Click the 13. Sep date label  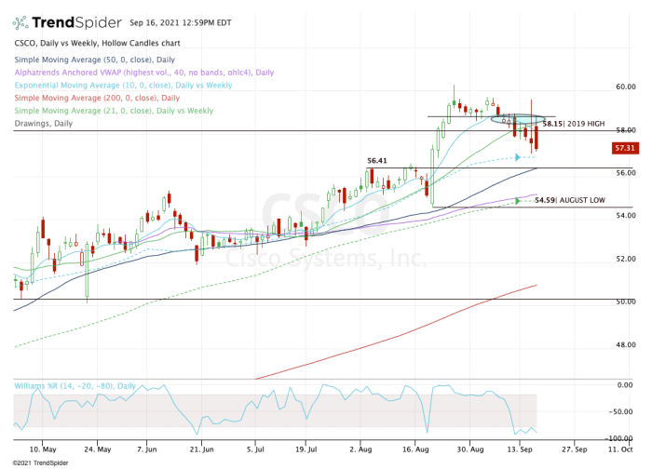pyautogui.click(x=520, y=449)
